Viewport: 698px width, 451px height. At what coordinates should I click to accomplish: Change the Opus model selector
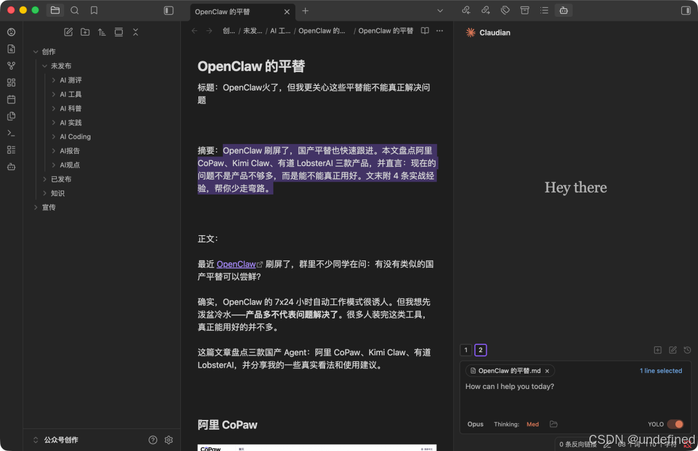(476, 424)
